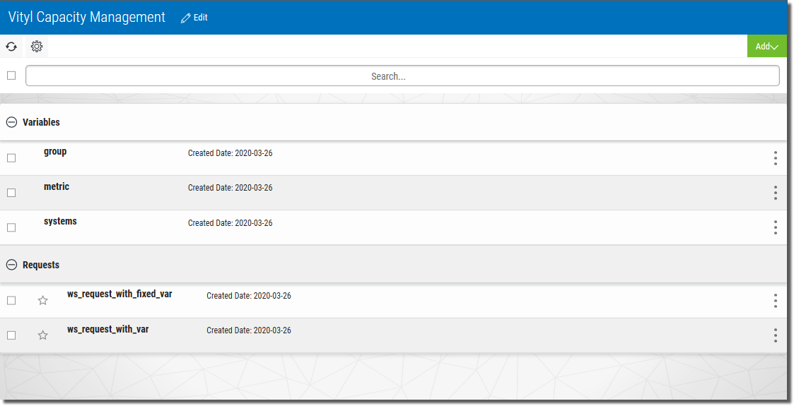Click into the Search field
This screenshot has width=794, height=406.
pyautogui.click(x=402, y=76)
